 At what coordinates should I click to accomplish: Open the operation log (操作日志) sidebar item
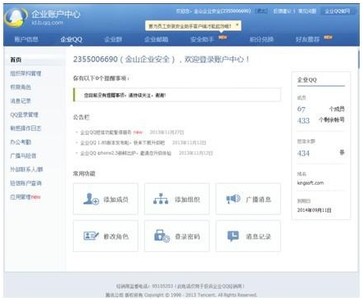25,128
